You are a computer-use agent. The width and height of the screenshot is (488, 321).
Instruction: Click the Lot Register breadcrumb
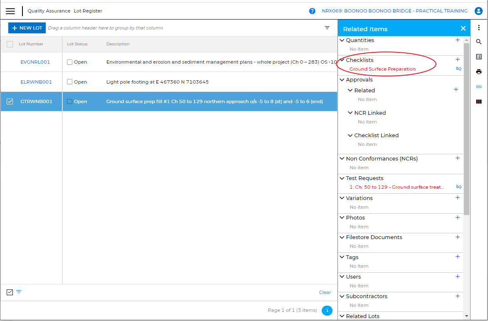pos(88,11)
